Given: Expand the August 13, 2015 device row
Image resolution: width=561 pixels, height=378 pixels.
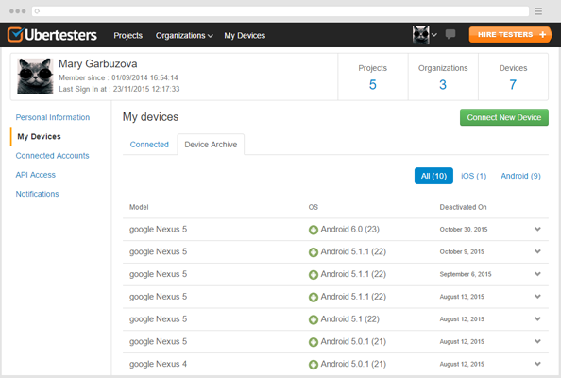Looking at the screenshot, I should tap(537, 297).
